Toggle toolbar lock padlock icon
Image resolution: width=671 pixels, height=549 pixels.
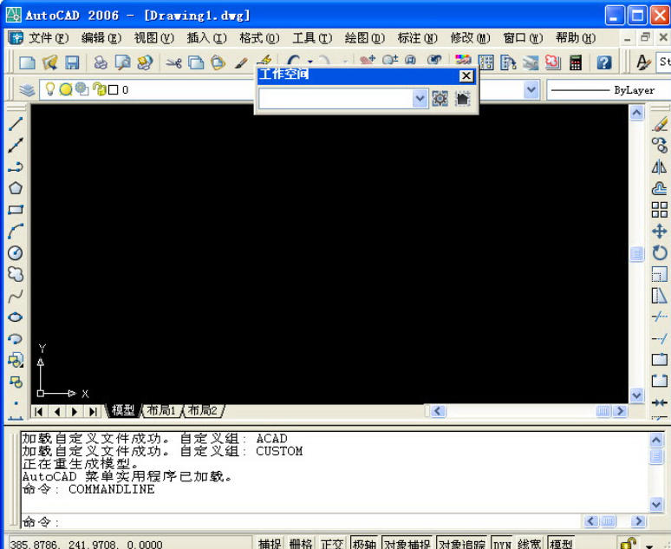pos(628,544)
